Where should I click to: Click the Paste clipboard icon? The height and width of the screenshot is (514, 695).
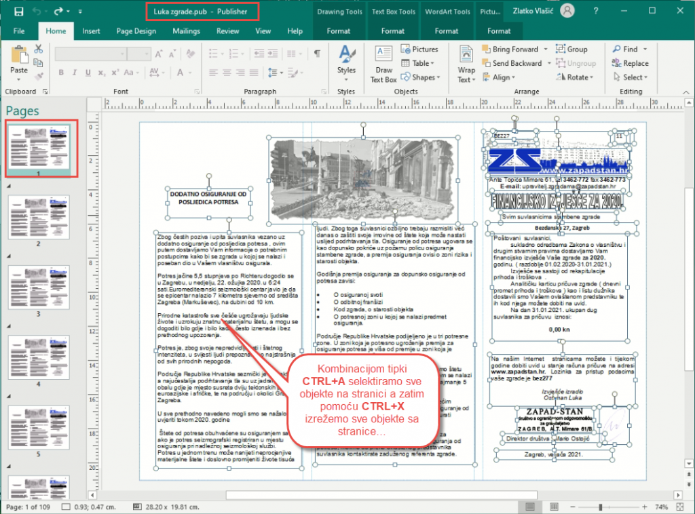(19, 60)
